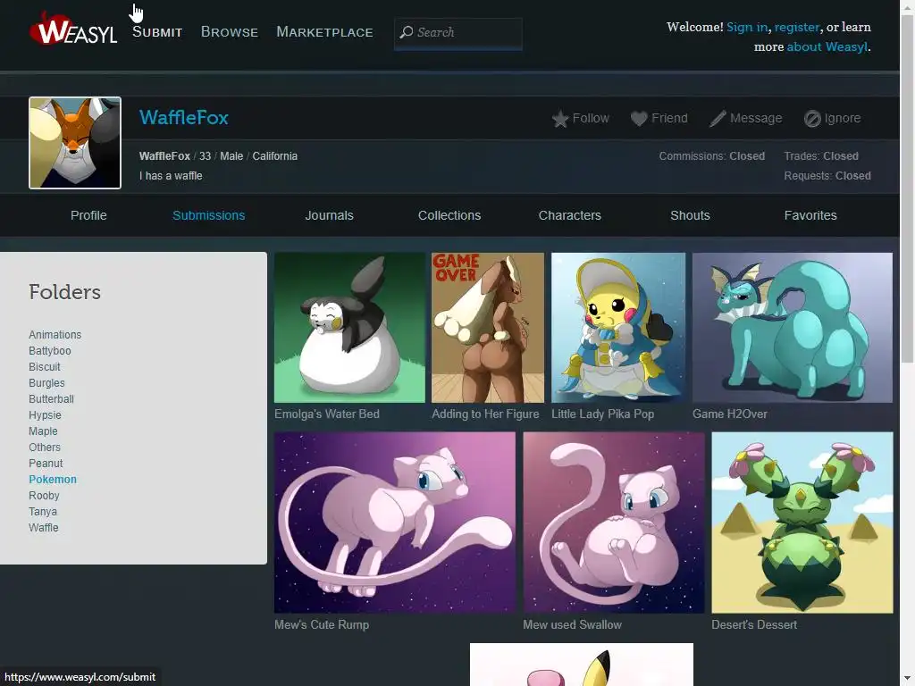915x686 pixels.
Task: Go to the Marketplace
Action: (x=324, y=32)
